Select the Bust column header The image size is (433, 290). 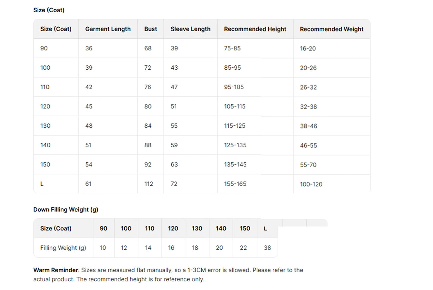coord(150,29)
